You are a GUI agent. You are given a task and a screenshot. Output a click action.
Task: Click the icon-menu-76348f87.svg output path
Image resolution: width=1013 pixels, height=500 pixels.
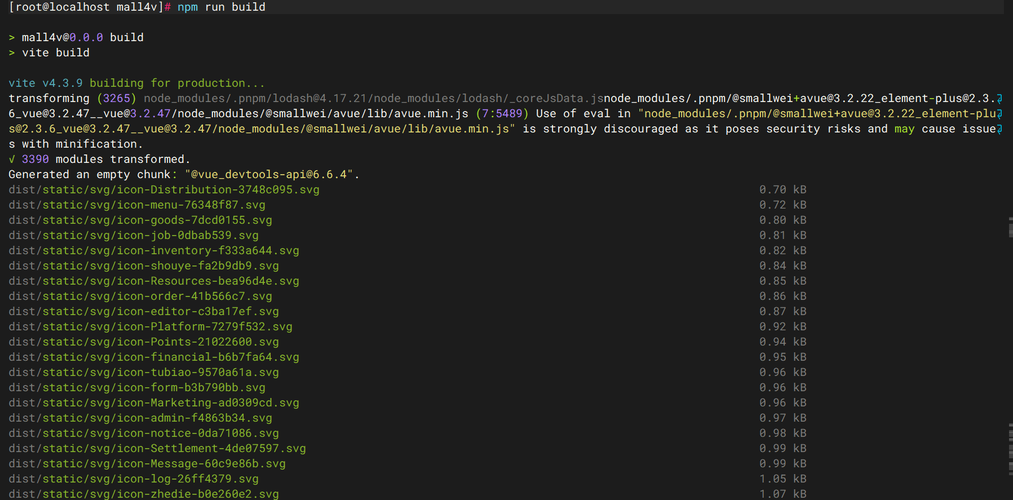(137, 205)
